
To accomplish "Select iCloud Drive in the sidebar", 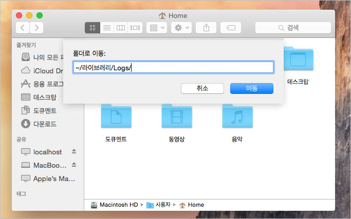I will (42, 71).
